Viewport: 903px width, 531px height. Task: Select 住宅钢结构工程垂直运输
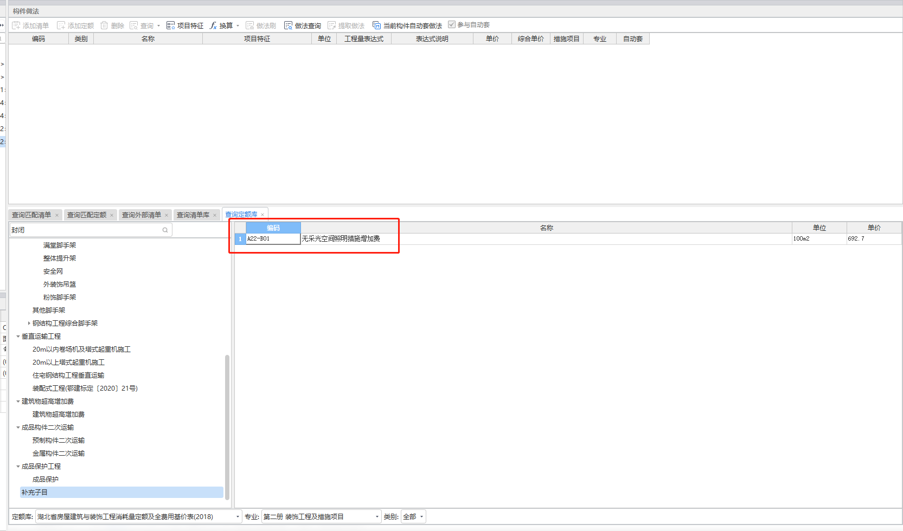[x=68, y=375]
